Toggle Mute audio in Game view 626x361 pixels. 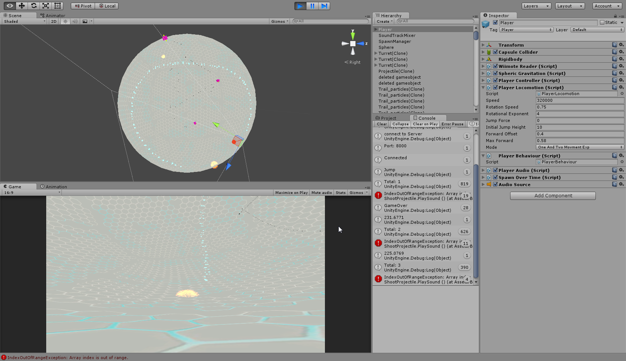[322, 192]
